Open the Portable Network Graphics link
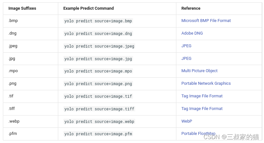 click(206, 83)
